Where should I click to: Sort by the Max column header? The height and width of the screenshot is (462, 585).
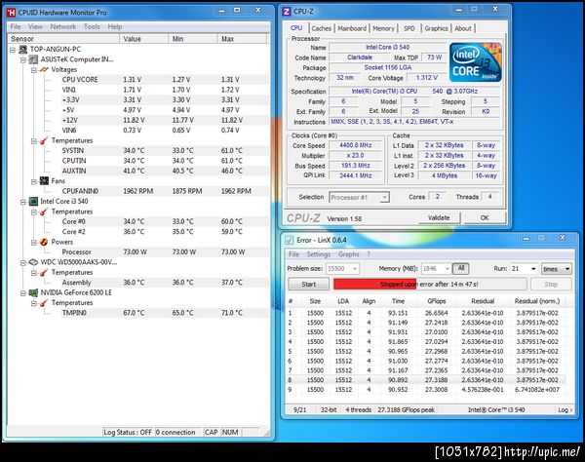pyautogui.click(x=242, y=39)
